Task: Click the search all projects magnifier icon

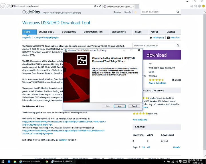Action: tap(178, 12)
